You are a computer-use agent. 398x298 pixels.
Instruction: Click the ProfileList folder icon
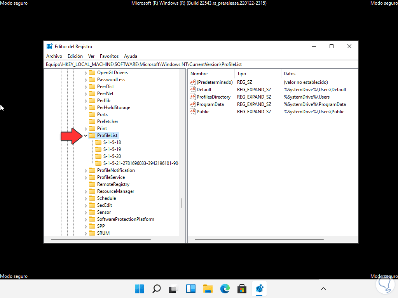pyautogui.click(x=92, y=135)
